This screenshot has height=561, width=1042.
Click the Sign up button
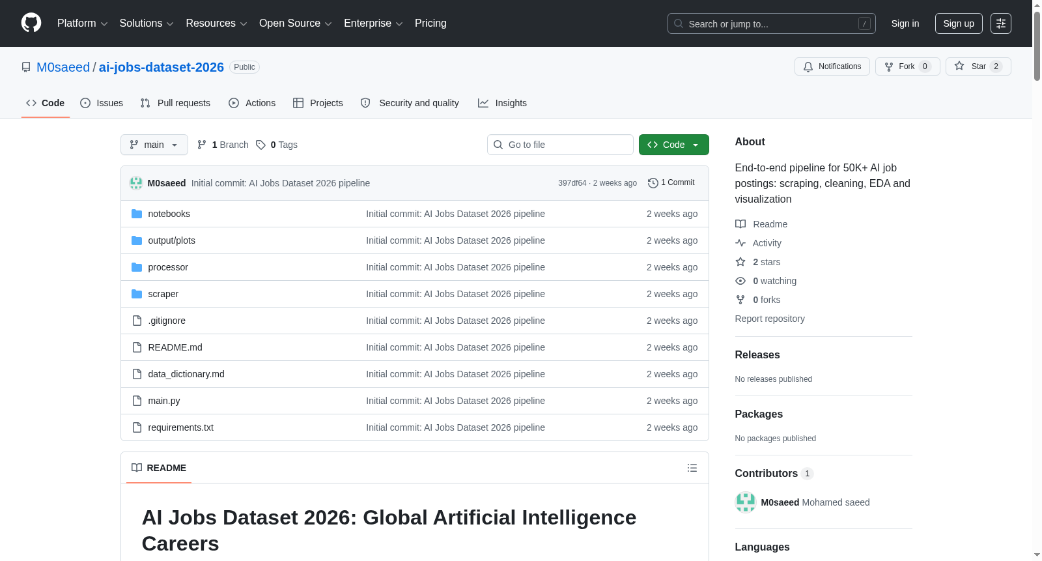[959, 23]
